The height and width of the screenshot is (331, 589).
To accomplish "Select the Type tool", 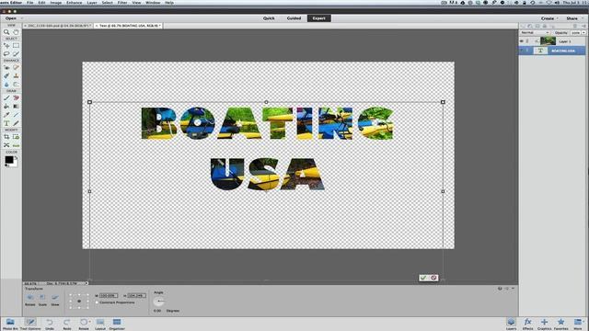I will (x=6, y=123).
